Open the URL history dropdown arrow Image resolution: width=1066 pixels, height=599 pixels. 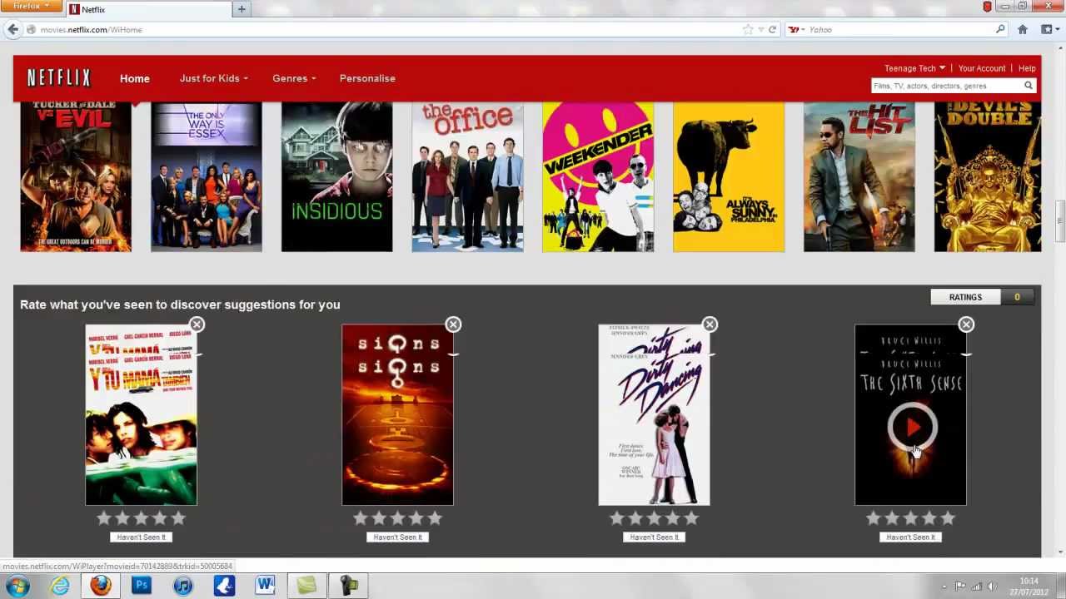[x=760, y=29]
